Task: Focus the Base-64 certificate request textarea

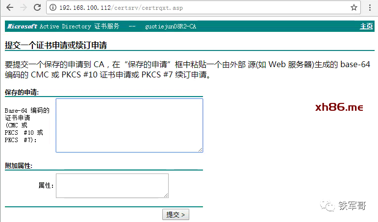Action: (x=129, y=125)
